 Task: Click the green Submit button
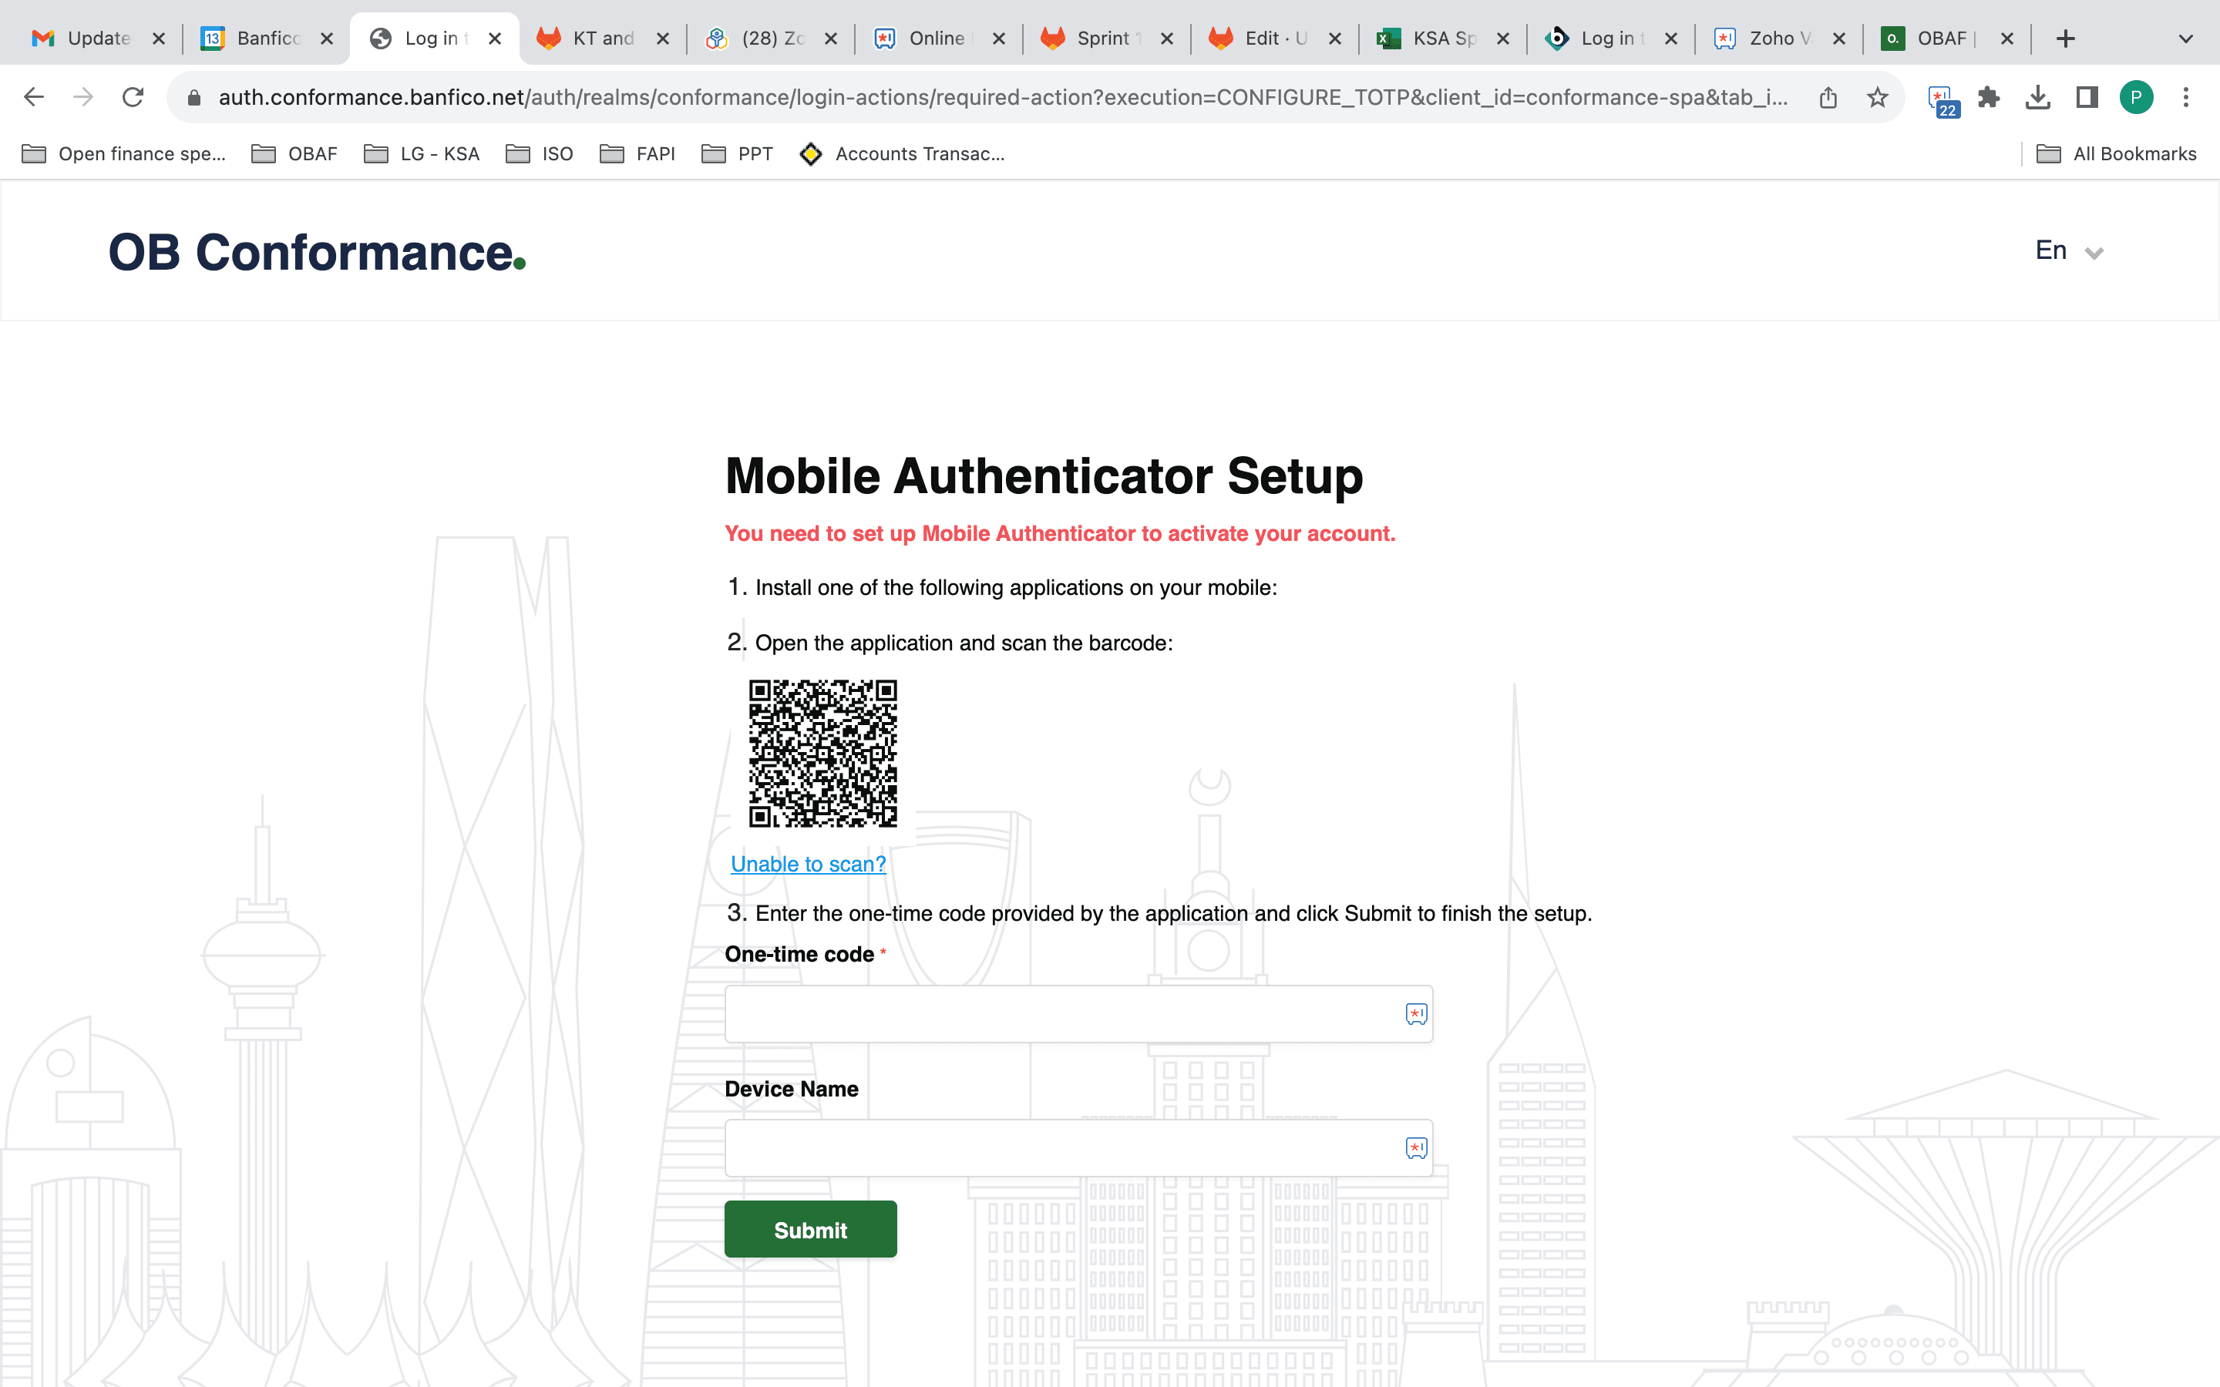(x=811, y=1229)
